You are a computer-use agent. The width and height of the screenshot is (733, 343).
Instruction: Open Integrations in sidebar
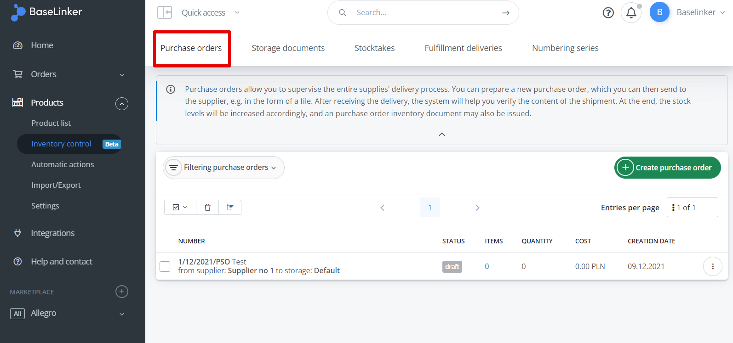coord(52,233)
